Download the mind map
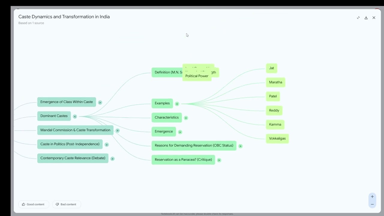384x216 pixels. coord(366,18)
